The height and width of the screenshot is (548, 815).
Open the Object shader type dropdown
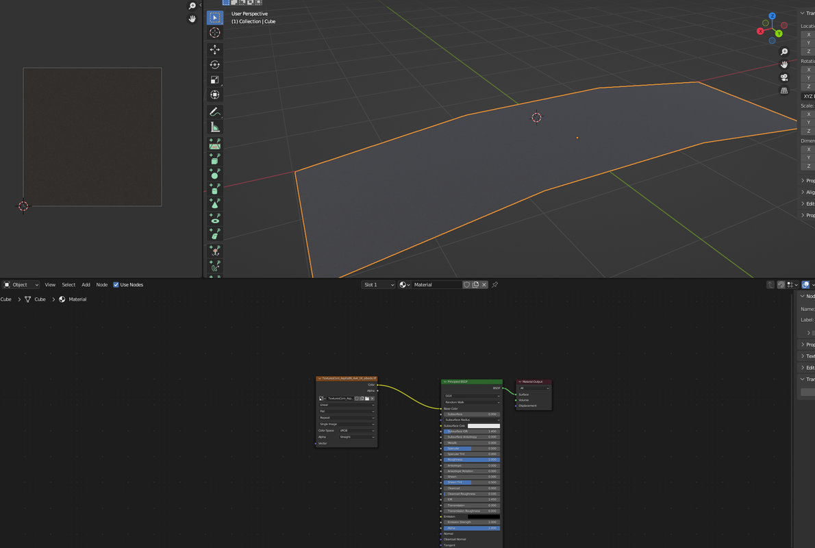pos(21,284)
